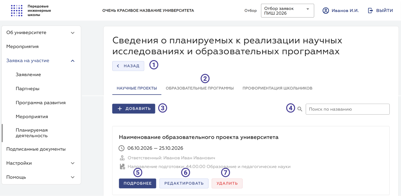Focus the Поиск по названию search field

[x=348, y=109]
